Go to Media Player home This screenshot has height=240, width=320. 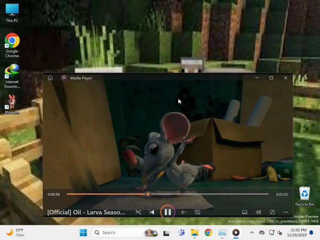click(x=50, y=78)
